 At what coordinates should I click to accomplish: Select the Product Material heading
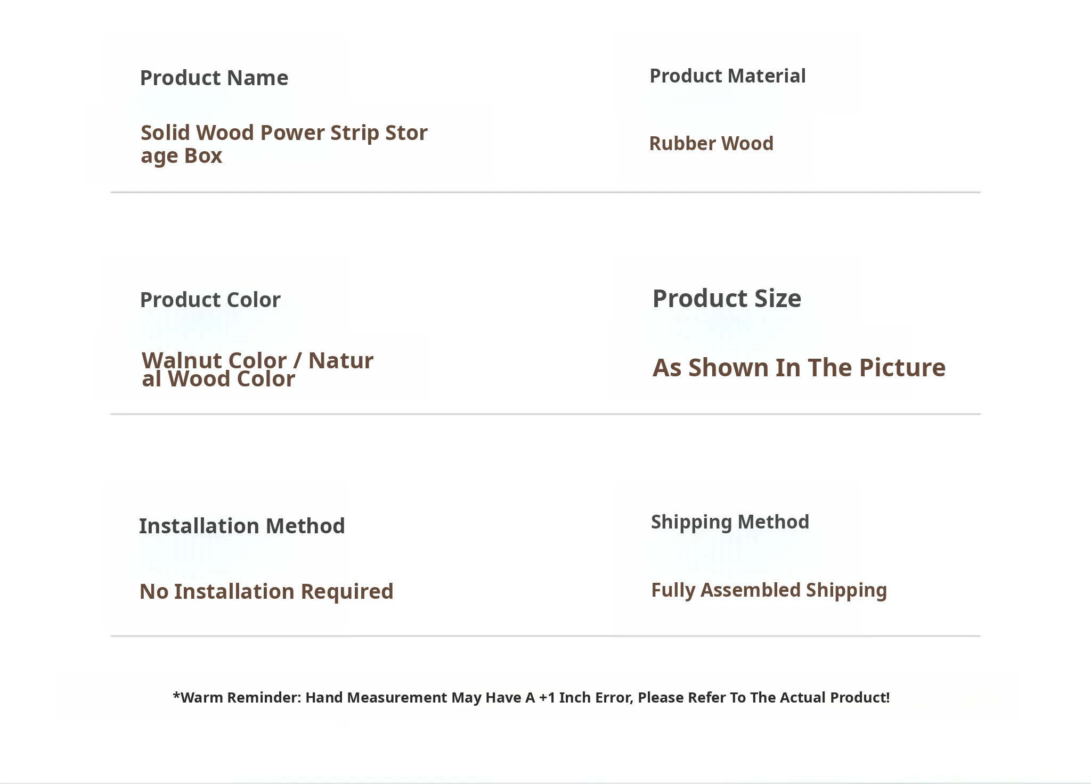click(727, 76)
